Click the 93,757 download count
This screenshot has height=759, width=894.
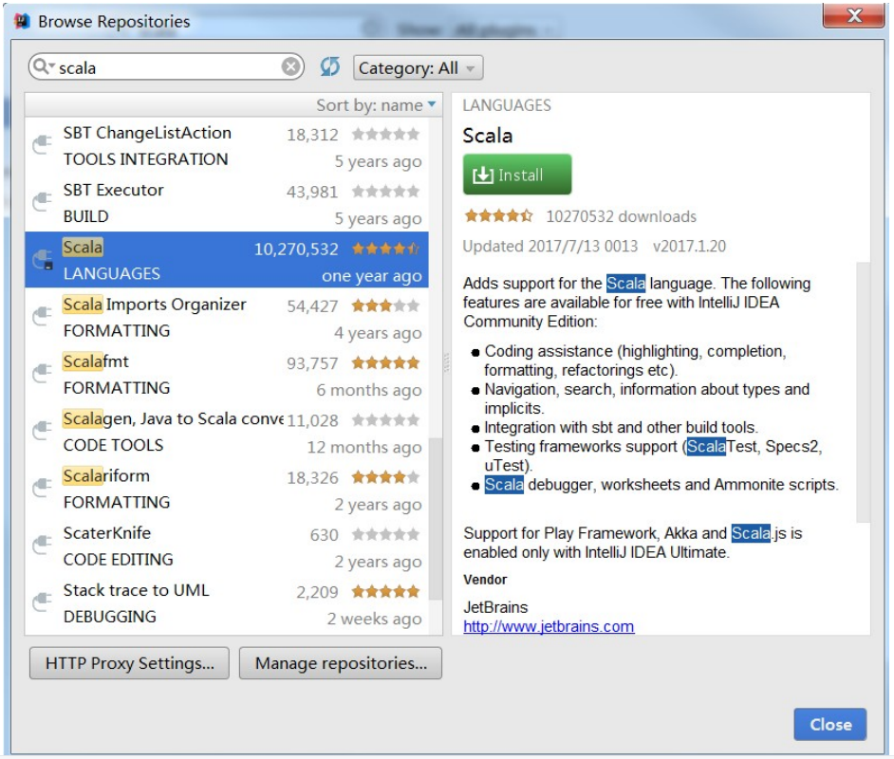(312, 363)
